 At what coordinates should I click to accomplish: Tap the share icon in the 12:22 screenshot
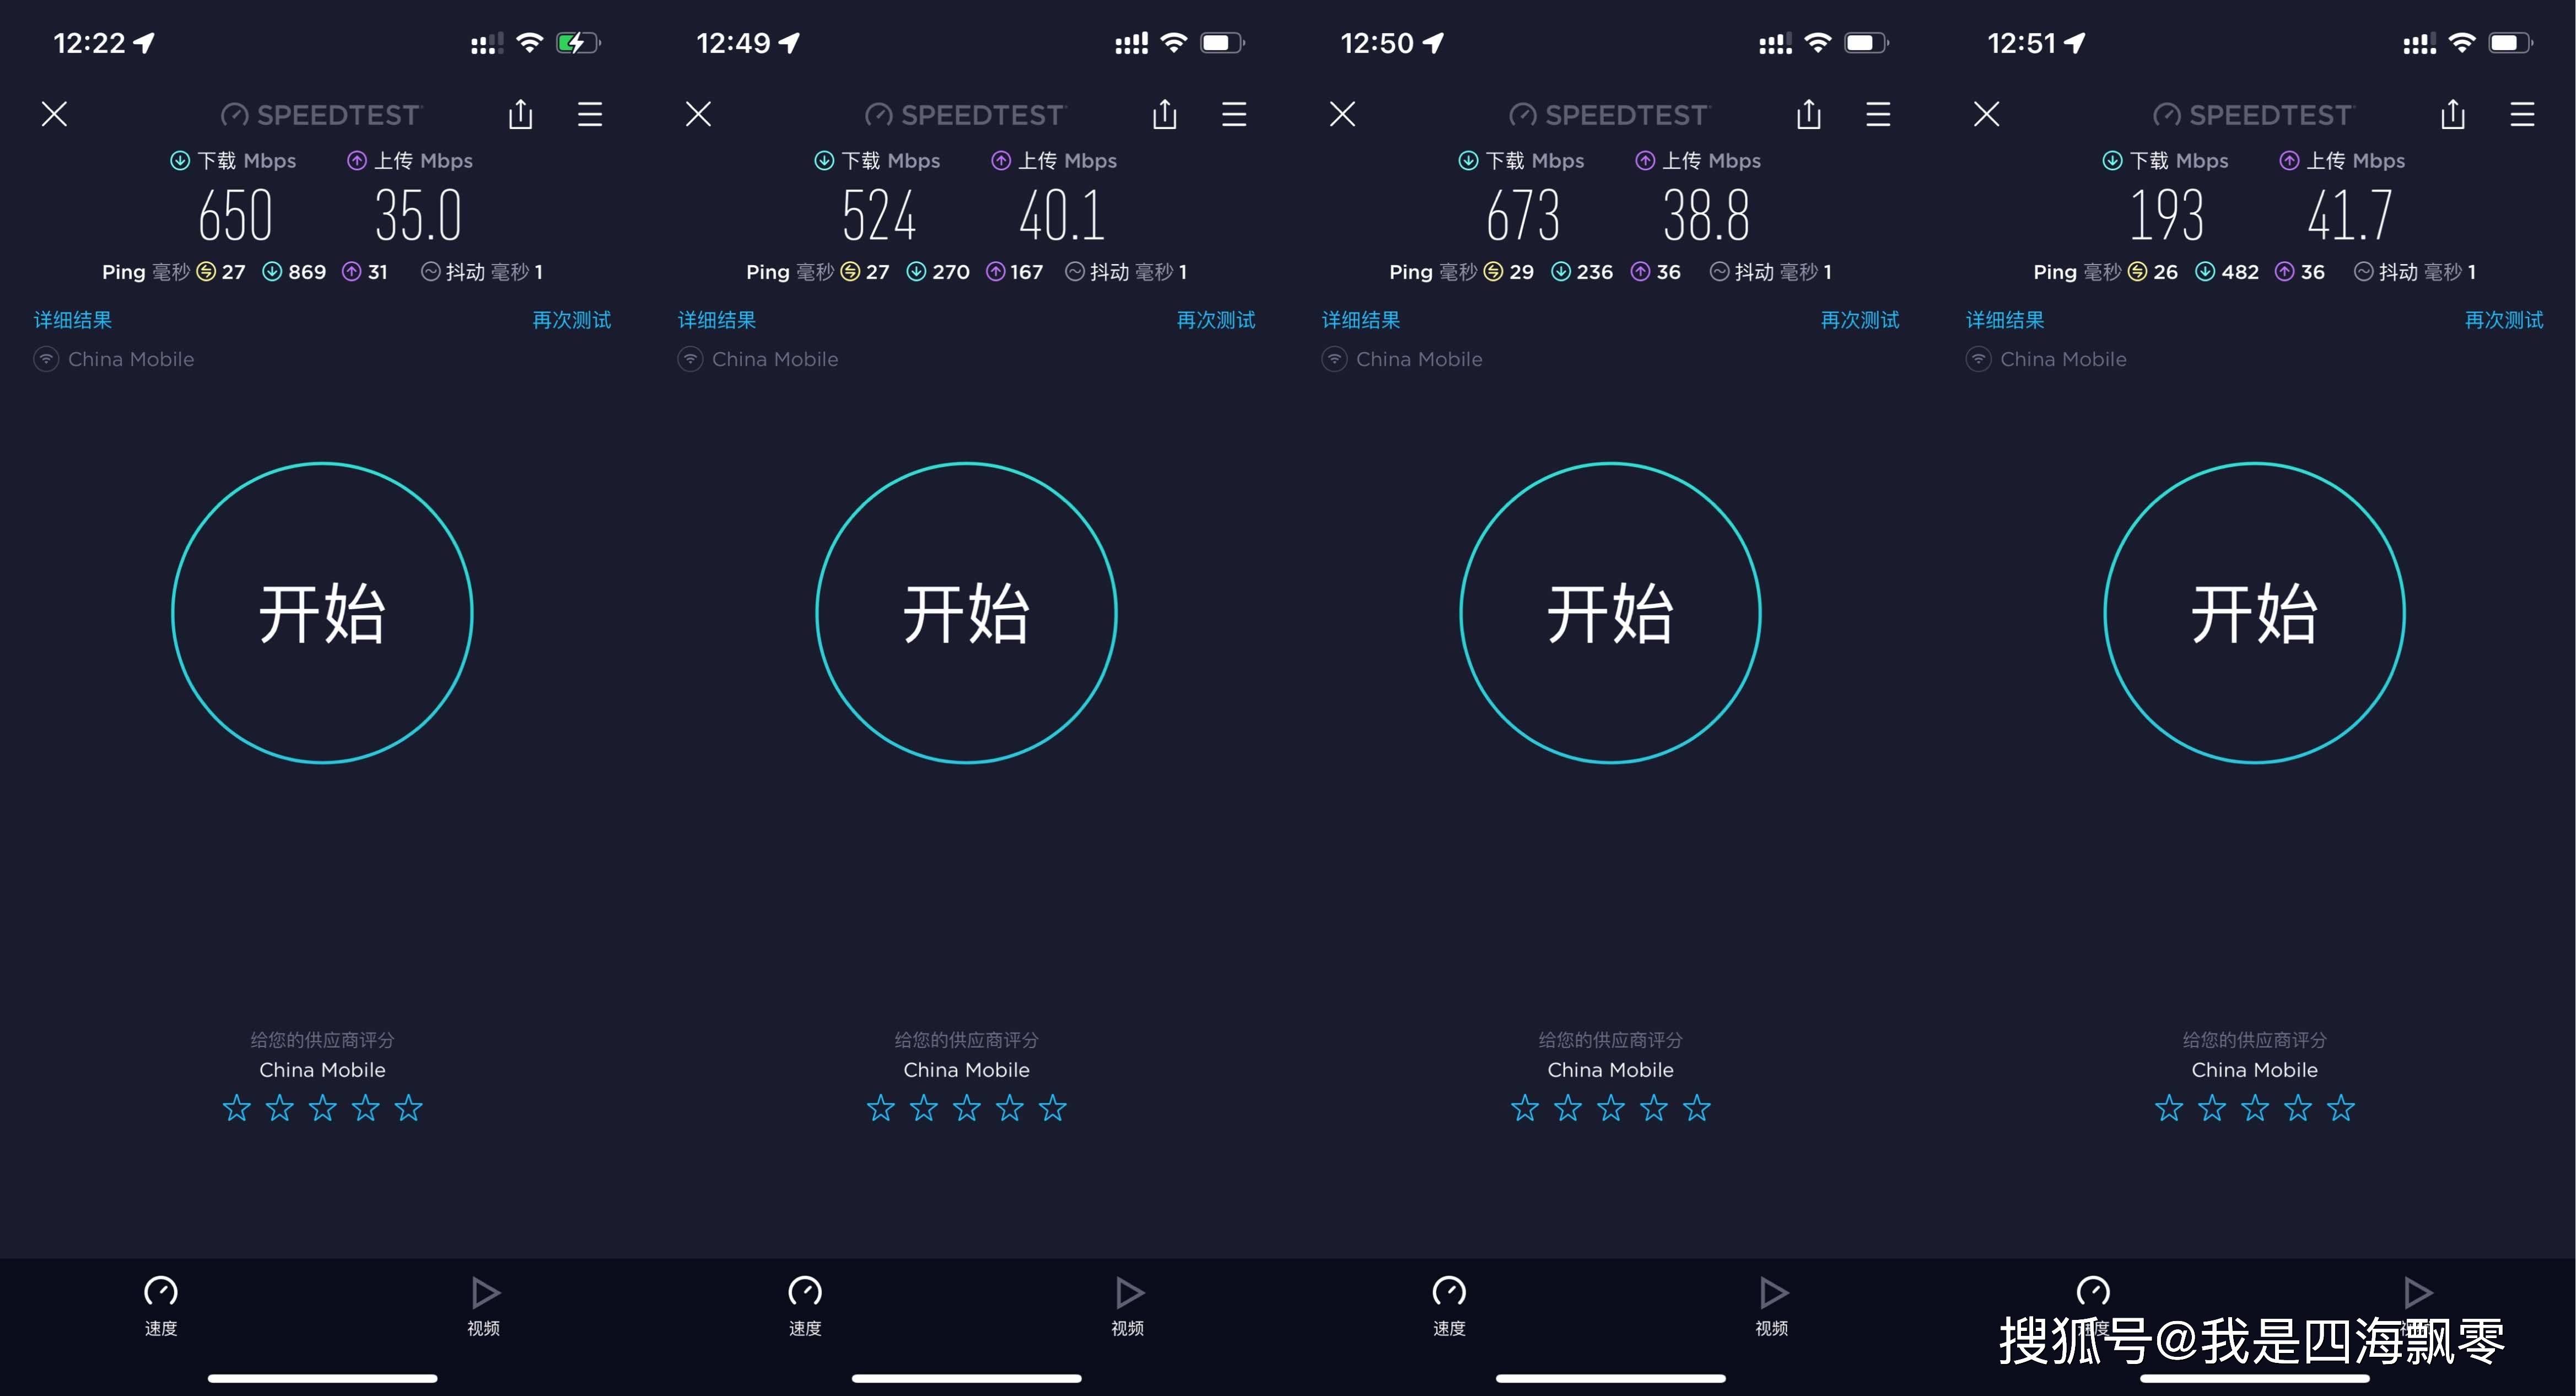point(520,114)
